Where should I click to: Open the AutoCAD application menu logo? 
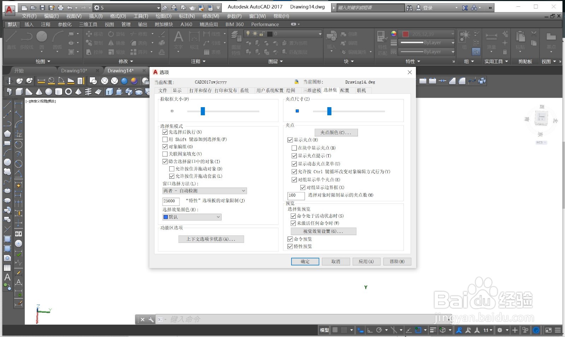coord(10,10)
